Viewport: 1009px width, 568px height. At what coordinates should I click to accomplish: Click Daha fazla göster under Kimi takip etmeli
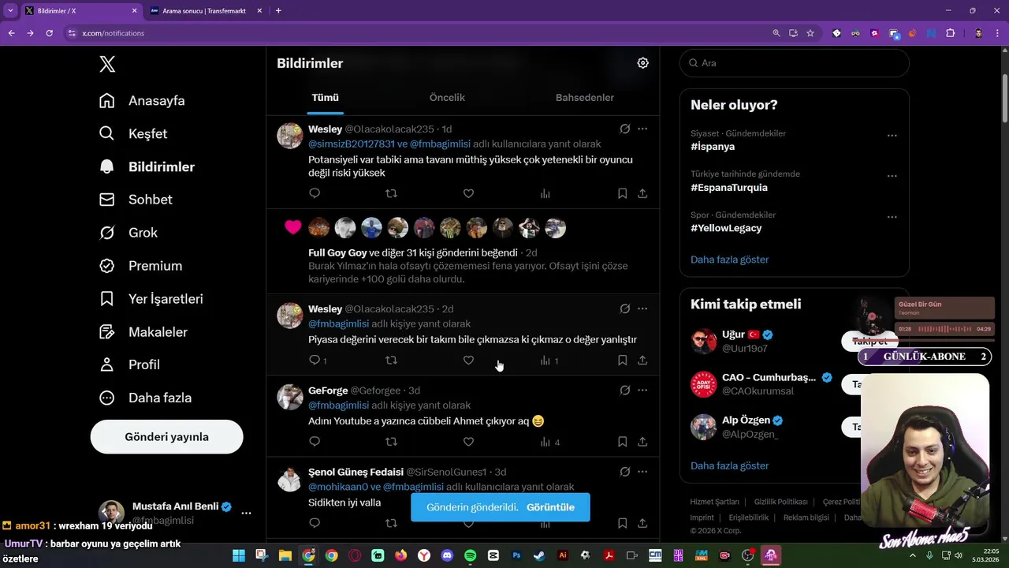[x=729, y=465]
